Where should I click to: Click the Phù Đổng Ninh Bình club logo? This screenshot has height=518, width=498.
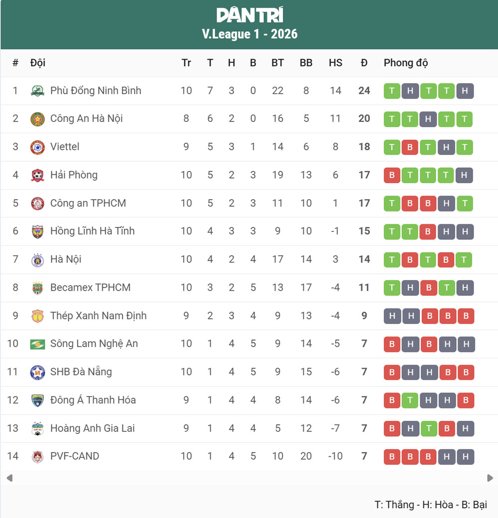[x=37, y=91]
